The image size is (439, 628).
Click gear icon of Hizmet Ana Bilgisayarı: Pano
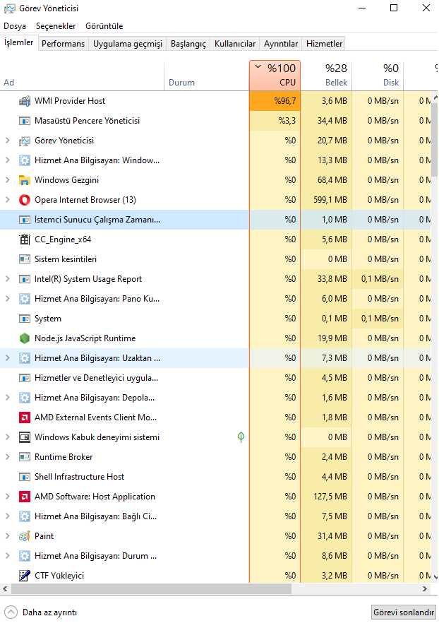(x=25, y=299)
